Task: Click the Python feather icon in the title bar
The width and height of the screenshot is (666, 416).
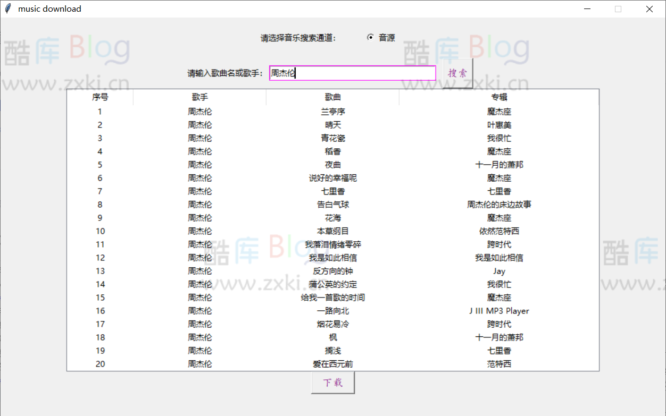Action: click(x=7, y=9)
